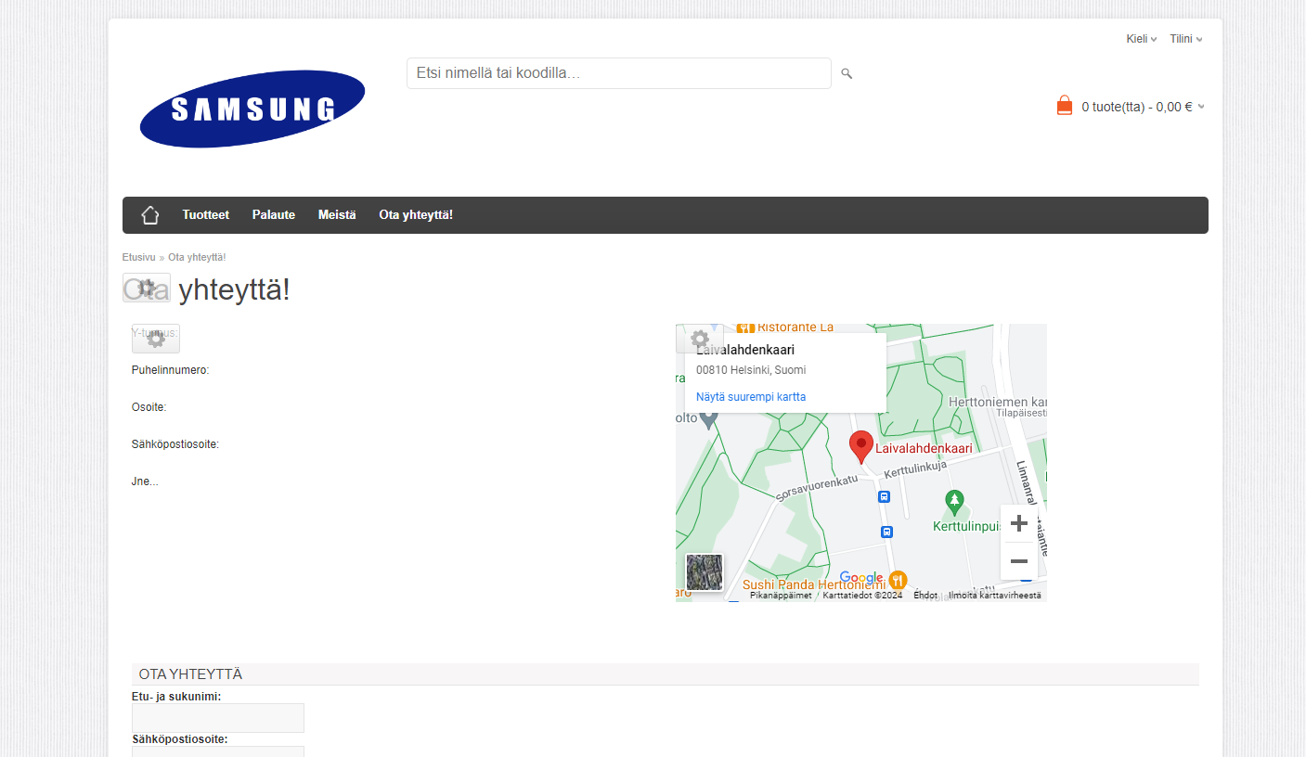Expand the cart summary dropdown
The width and height of the screenshot is (1306, 757).
pos(1201,107)
